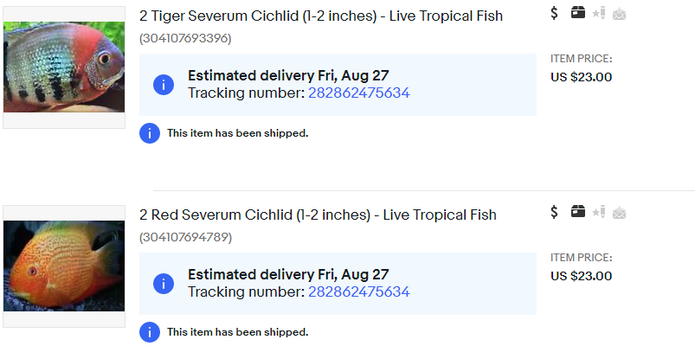Open the Red Severum tracking number link
Viewport: 695px width, 346px height.
coord(358,292)
